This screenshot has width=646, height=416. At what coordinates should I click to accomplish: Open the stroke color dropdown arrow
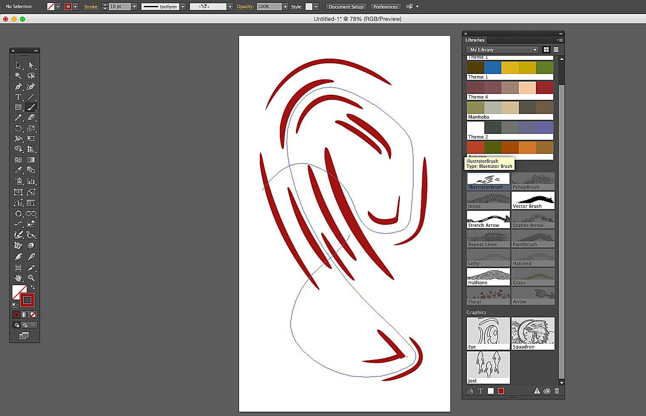(75, 7)
